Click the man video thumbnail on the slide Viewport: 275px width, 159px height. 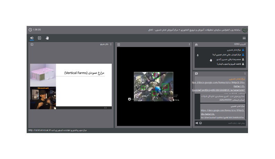43,98
